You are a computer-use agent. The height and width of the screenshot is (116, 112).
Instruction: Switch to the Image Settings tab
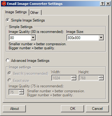[x=16, y=12]
